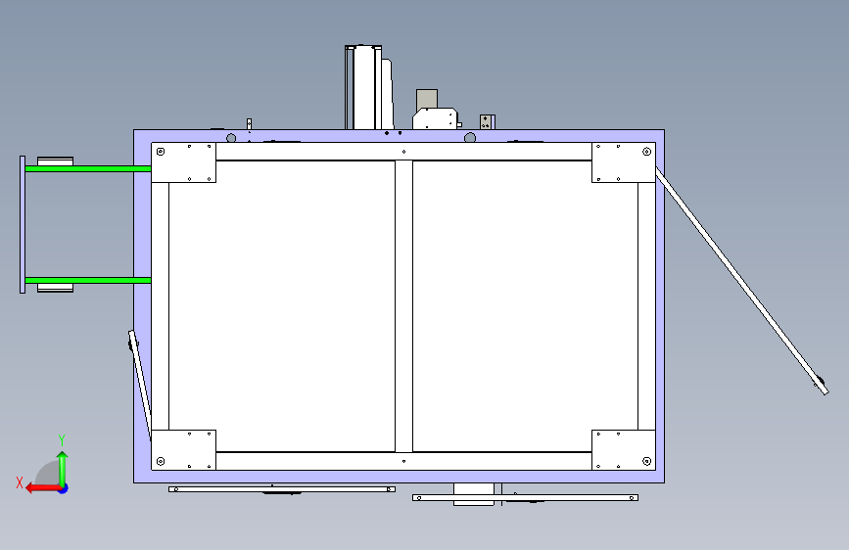The image size is (849, 550).
Task: Select the left vertical end plate
Action: [23, 225]
